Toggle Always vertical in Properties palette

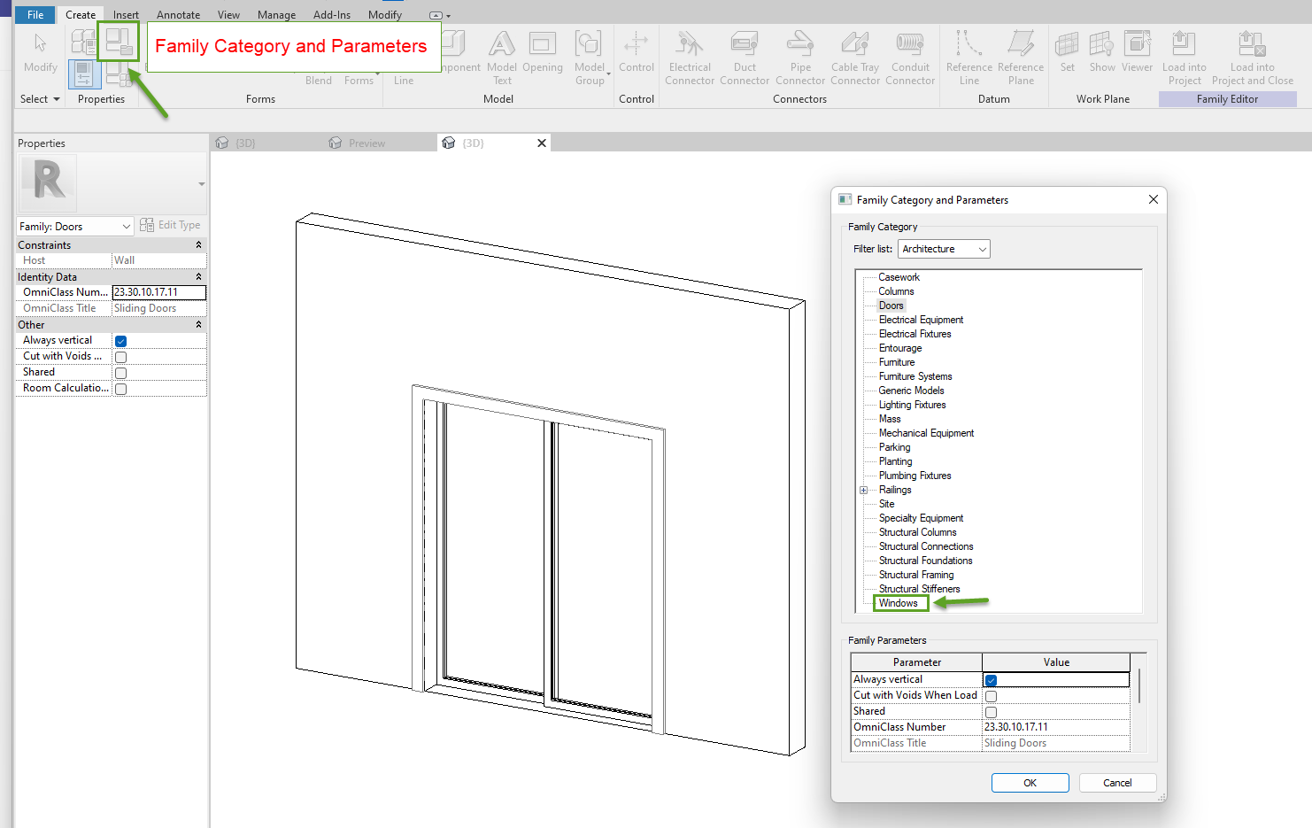[120, 341]
